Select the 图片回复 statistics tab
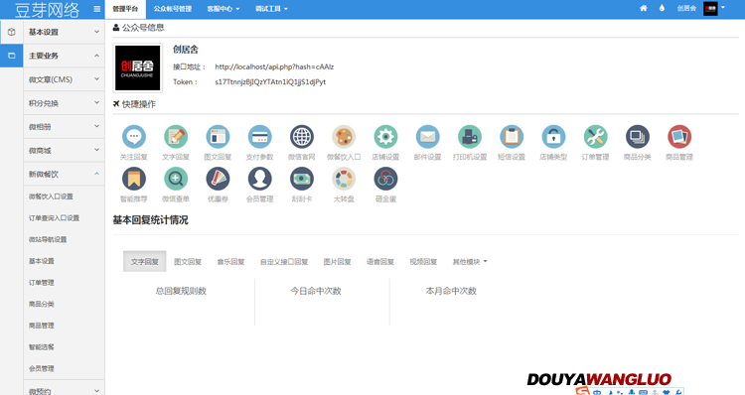Viewport: 745px width, 395px height. click(x=338, y=262)
